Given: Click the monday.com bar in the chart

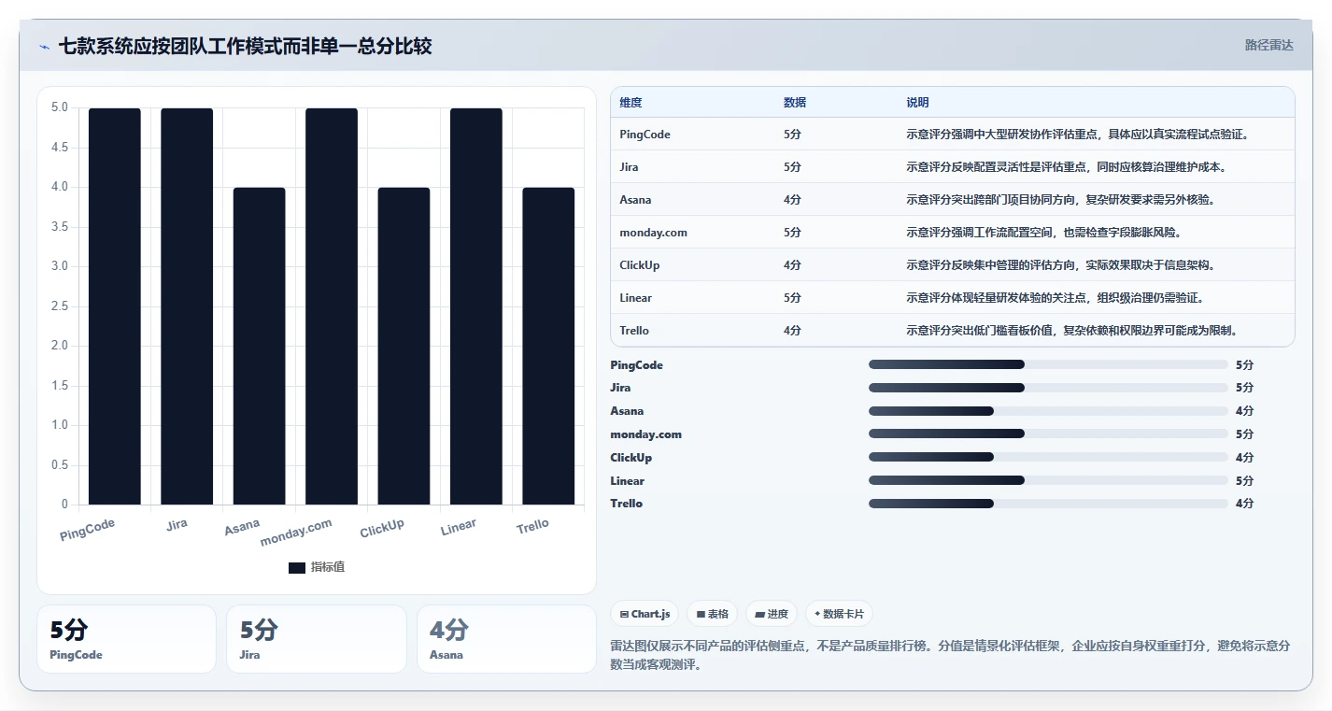Looking at the screenshot, I should (x=332, y=306).
